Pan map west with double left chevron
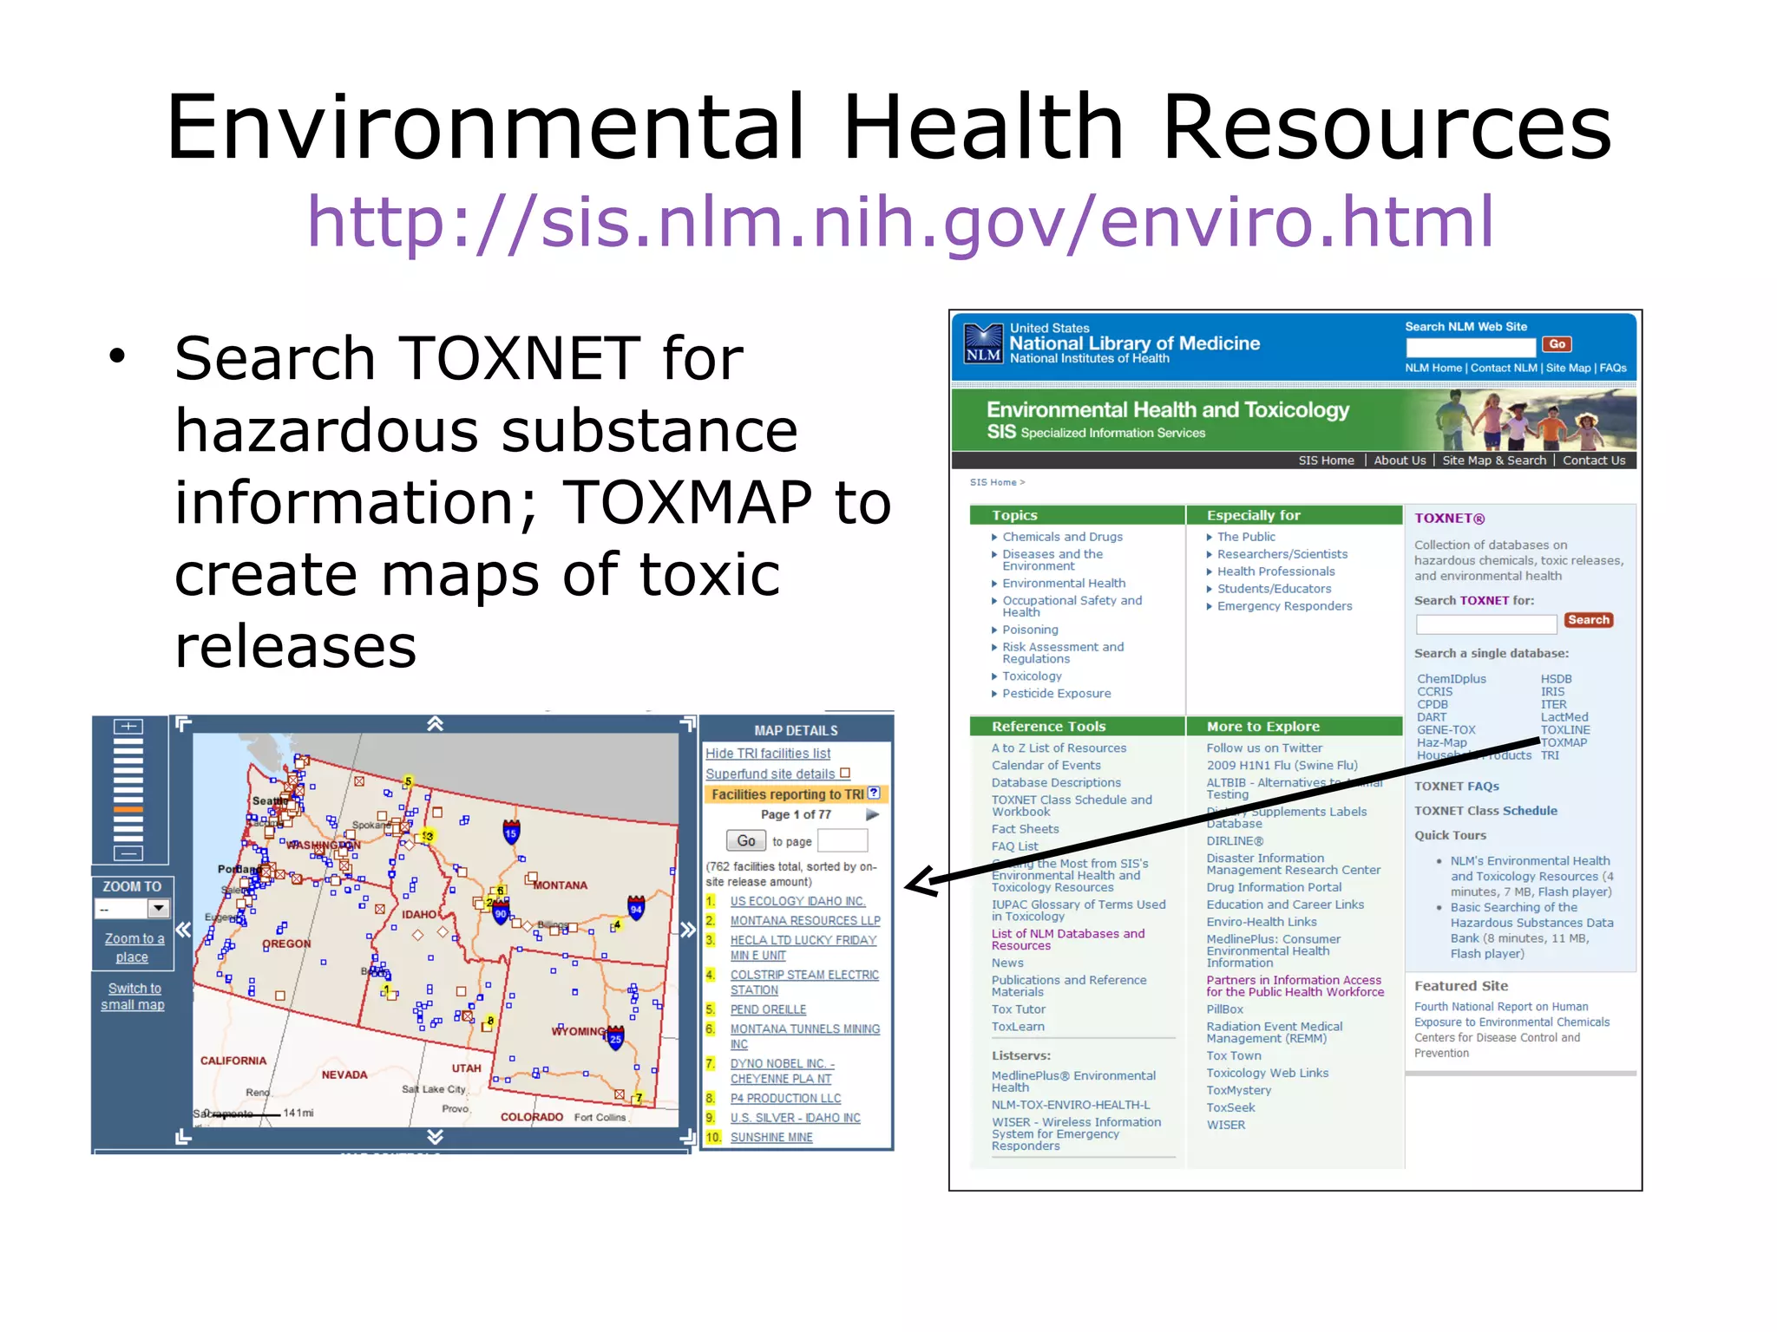 (x=183, y=930)
